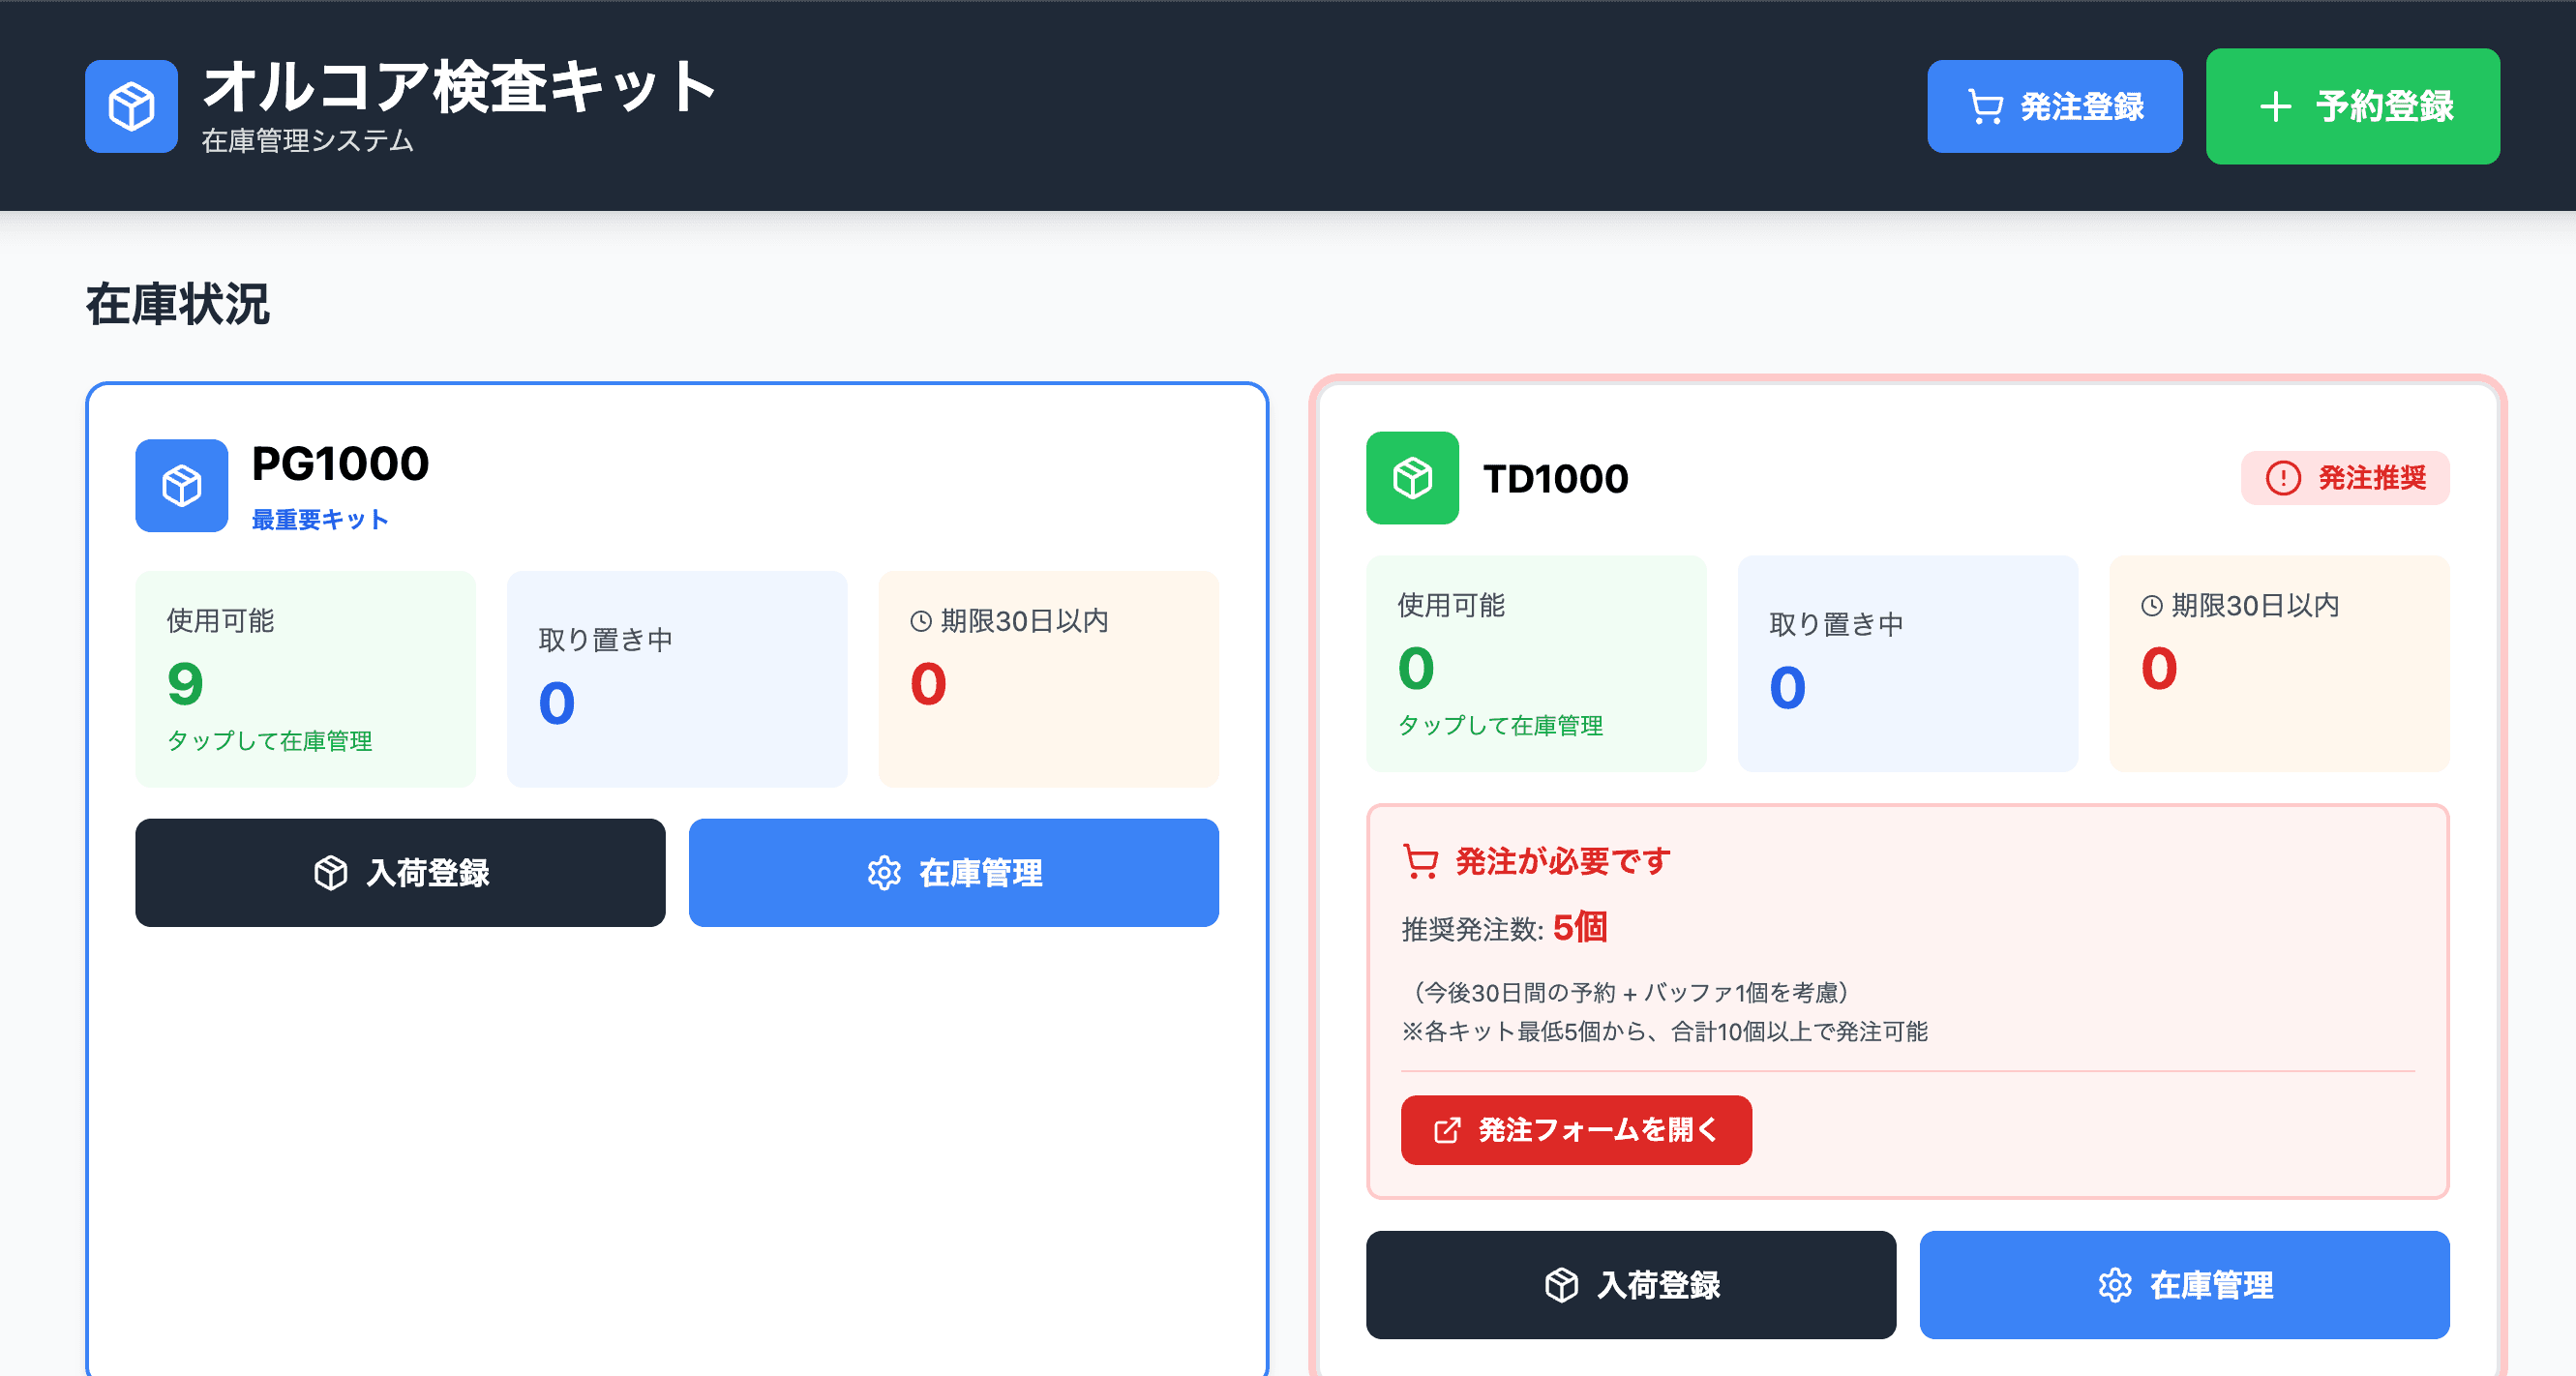The width and height of the screenshot is (2576, 1376).
Task: Click the app logo box icon in header
Action: [x=131, y=106]
